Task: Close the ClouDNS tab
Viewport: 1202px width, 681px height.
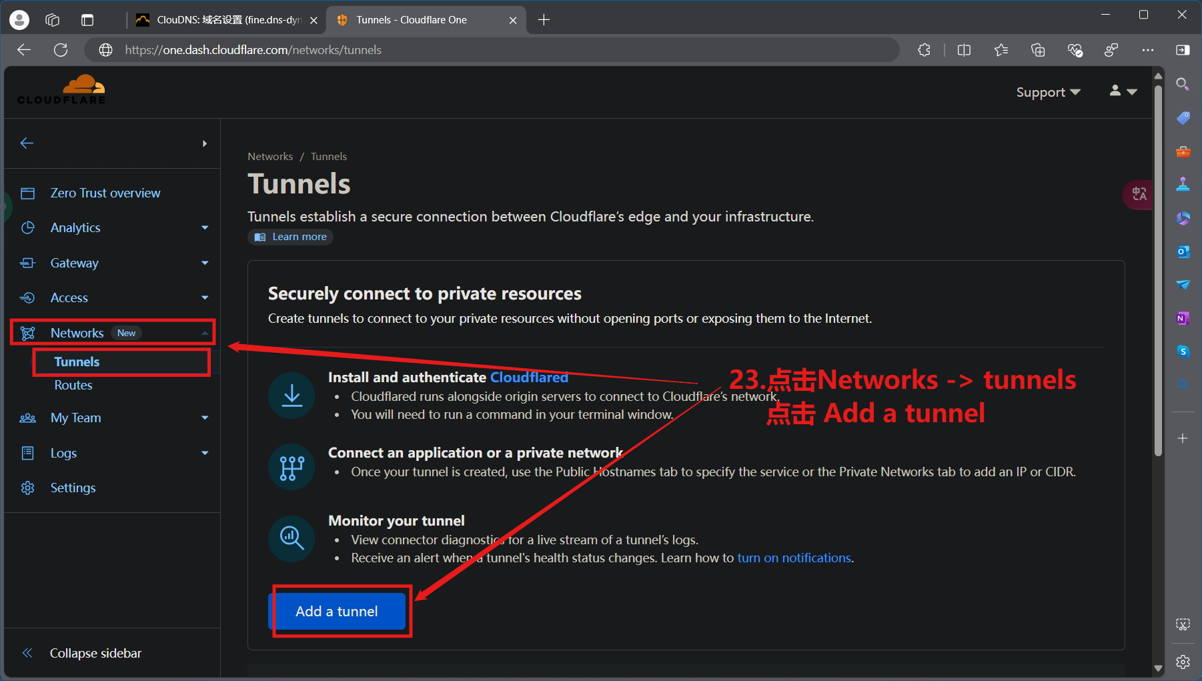Action: click(x=314, y=20)
